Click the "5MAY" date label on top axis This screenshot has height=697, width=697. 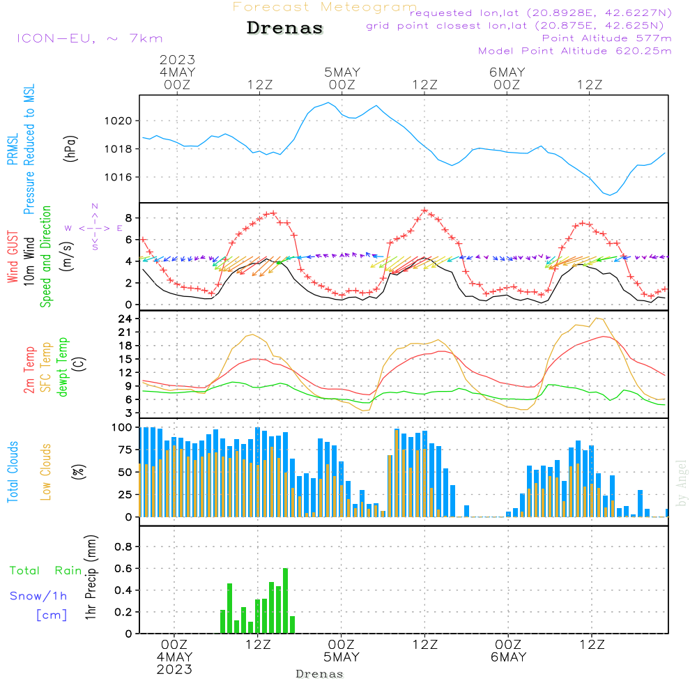342,72
